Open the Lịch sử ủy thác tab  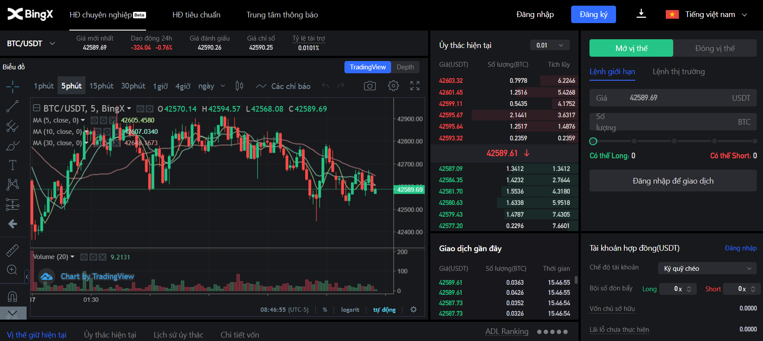coord(178,334)
